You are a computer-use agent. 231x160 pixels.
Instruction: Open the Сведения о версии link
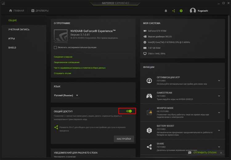63,57
